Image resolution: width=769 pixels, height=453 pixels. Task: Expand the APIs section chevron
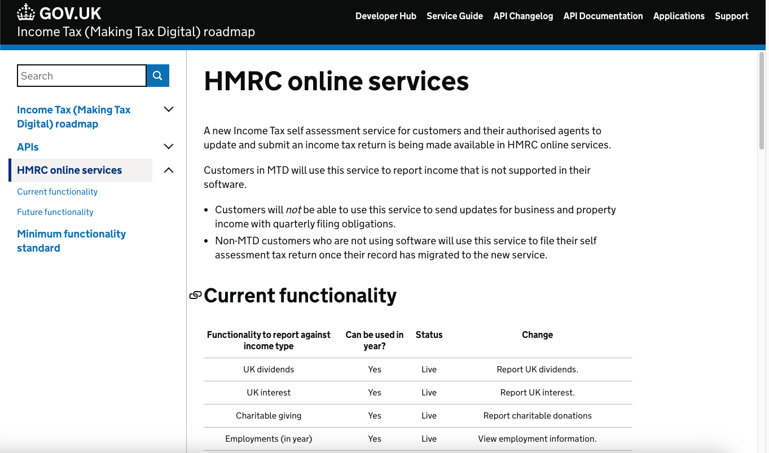tap(168, 147)
